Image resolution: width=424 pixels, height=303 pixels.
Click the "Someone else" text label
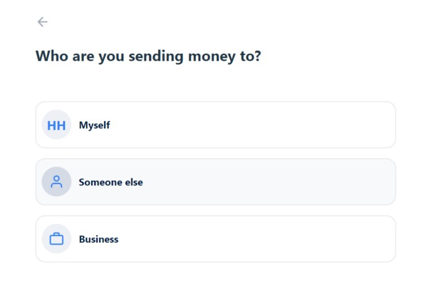tap(111, 182)
